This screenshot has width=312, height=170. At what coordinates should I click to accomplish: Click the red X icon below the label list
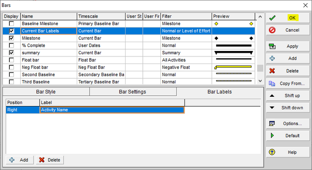41,160
